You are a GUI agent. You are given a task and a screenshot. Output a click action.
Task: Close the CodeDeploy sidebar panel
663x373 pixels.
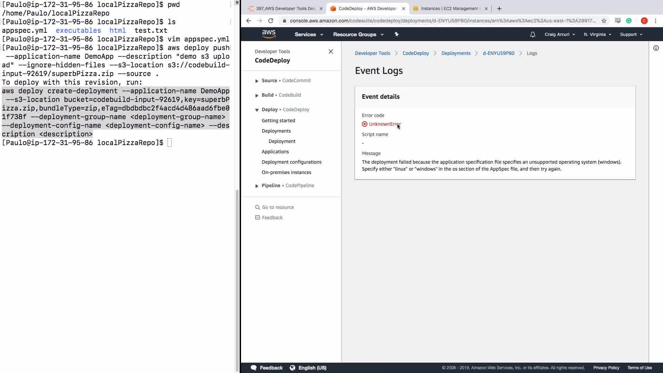coord(330,51)
